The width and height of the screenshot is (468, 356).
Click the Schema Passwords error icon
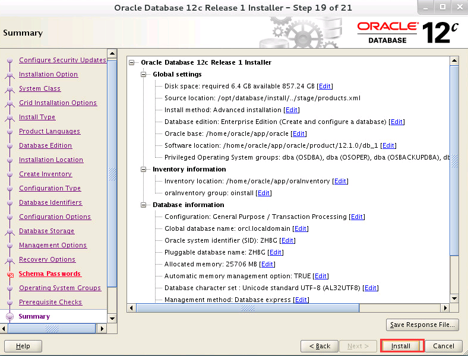[11, 275]
